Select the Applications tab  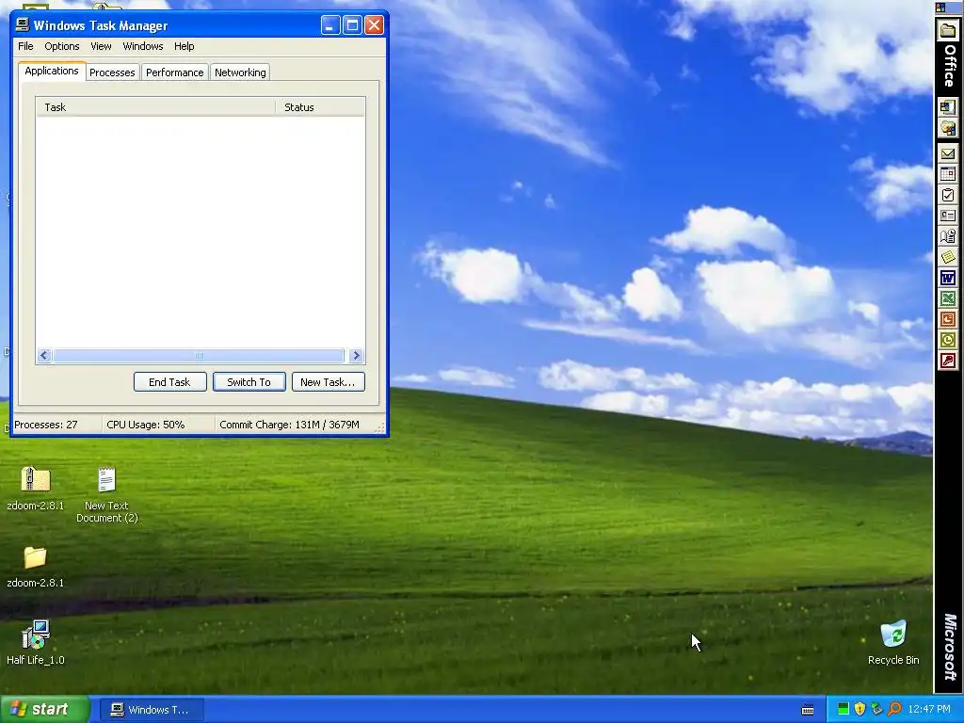52,71
